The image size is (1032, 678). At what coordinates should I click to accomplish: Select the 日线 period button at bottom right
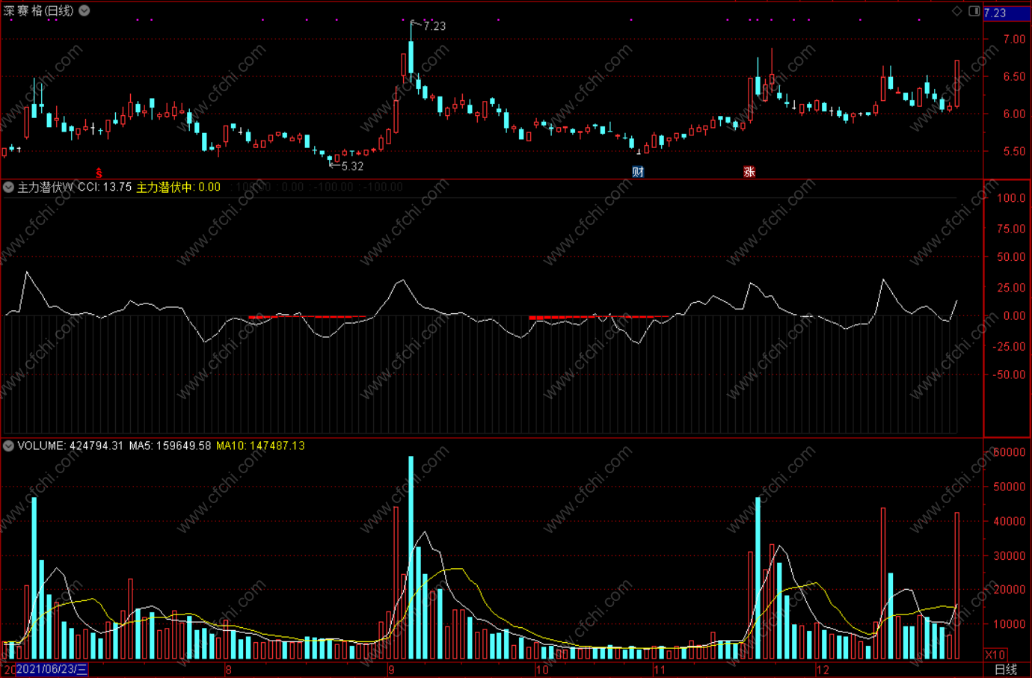[1006, 670]
